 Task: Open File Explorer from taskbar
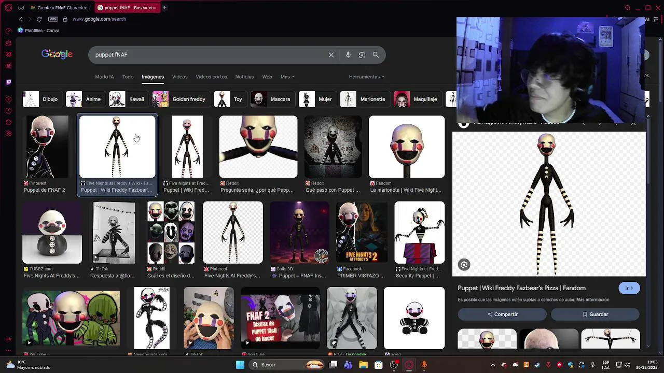pyautogui.click(x=363, y=365)
